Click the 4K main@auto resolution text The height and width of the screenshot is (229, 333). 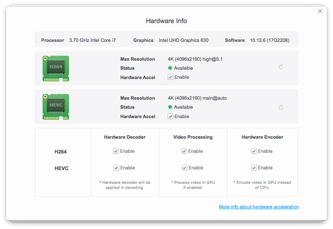tap(197, 98)
